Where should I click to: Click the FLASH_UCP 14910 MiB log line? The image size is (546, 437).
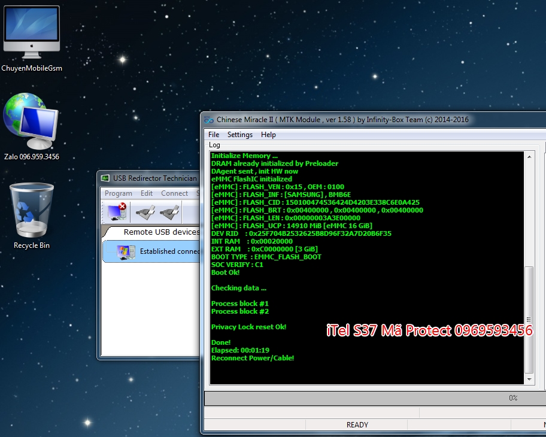pyautogui.click(x=292, y=226)
